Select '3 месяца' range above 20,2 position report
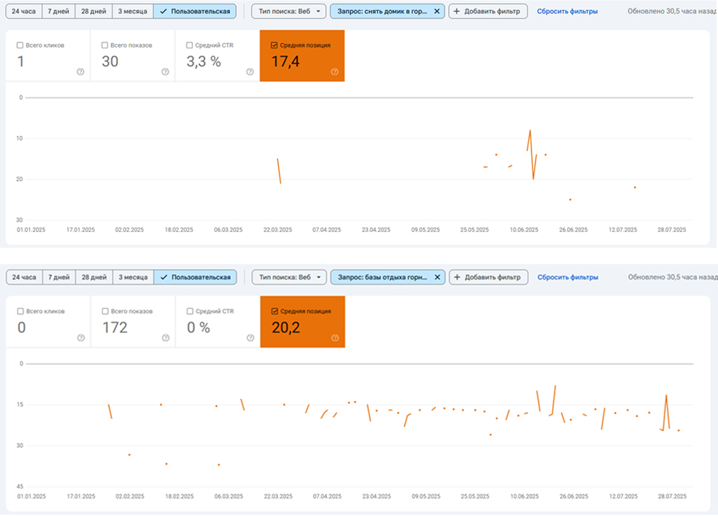This screenshot has width=718, height=516. [x=132, y=277]
